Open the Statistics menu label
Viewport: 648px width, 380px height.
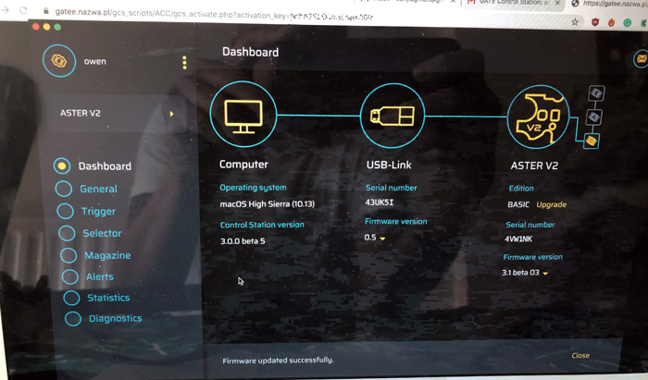click(108, 298)
